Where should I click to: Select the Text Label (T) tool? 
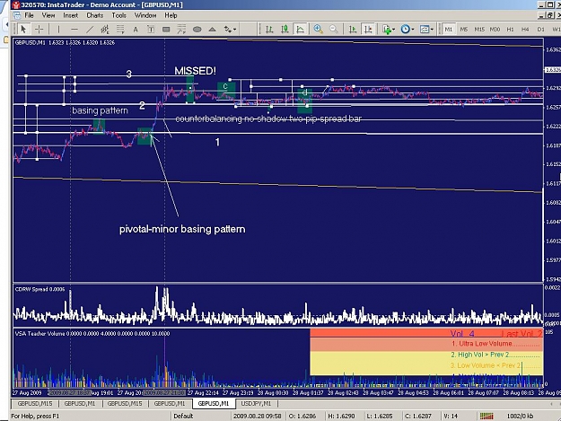pos(151,30)
